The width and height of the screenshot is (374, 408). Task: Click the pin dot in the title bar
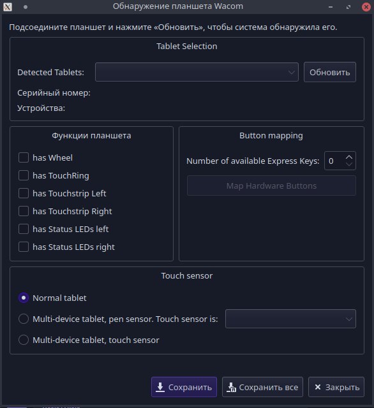coord(26,7)
